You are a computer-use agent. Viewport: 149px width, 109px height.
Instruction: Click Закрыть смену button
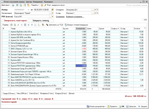click(41, 21)
